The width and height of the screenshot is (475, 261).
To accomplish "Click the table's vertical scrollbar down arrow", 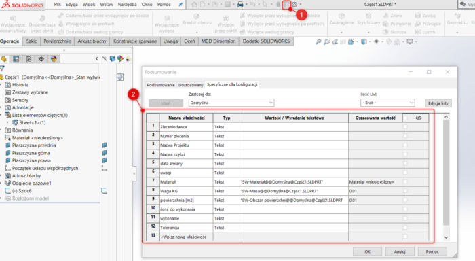I will click(446, 237).
